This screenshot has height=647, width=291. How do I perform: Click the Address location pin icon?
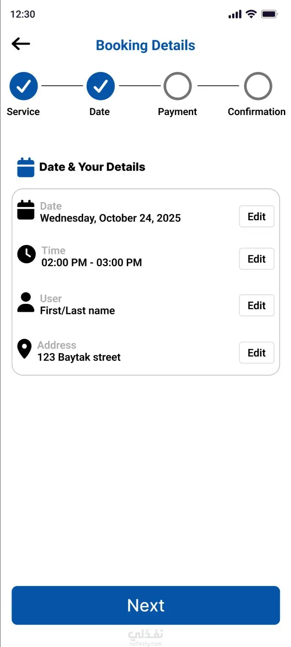[24, 349]
